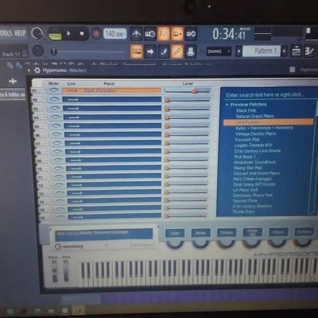The image size is (318, 318).
Task: Click the red Record button
Action: [96, 33]
